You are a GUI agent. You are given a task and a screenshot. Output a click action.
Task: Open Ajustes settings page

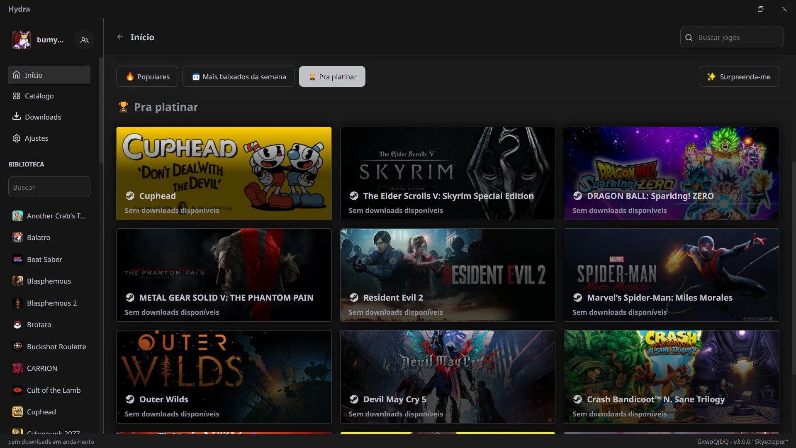click(x=49, y=138)
